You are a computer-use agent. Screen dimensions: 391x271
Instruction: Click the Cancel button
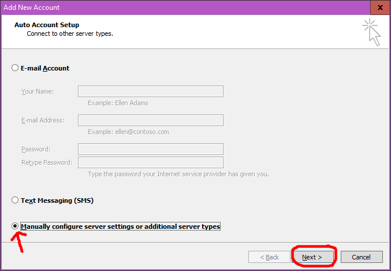(362, 257)
